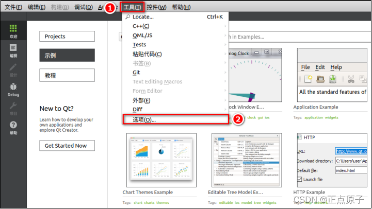
Task: Expand the Diff submenu
Action: [x=175, y=109]
